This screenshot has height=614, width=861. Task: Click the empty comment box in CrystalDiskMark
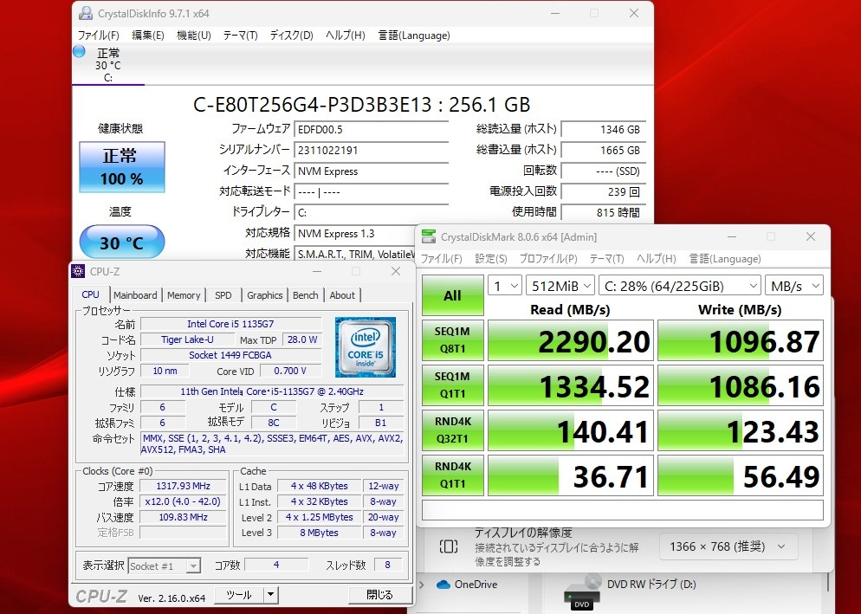click(x=623, y=510)
